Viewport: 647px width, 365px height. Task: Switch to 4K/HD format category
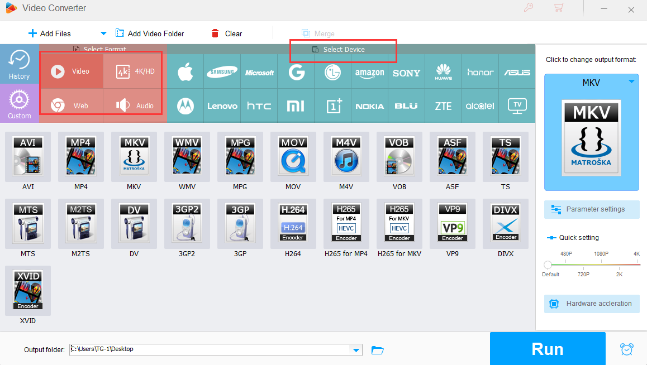click(x=135, y=71)
